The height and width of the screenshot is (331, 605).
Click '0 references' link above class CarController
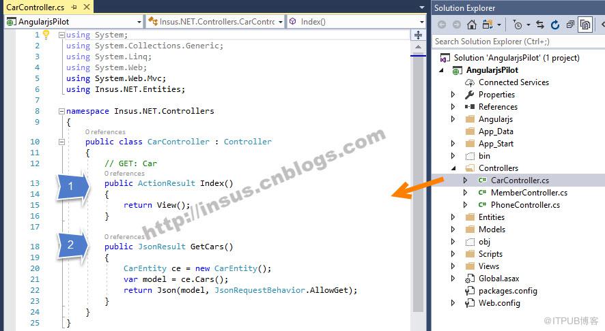coord(105,132)
